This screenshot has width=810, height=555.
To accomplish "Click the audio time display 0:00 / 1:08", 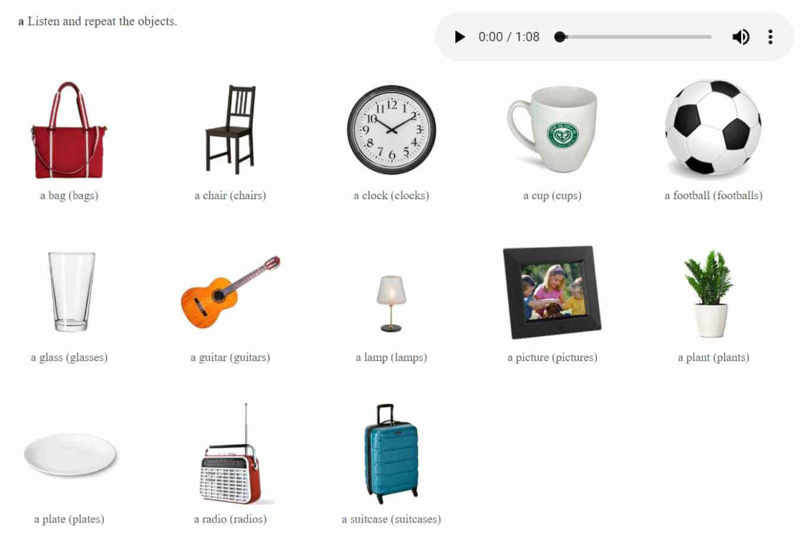I will coord(509,37).
